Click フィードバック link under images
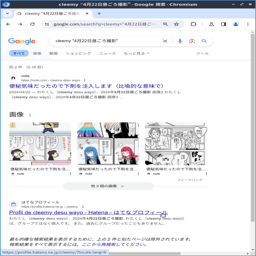 click(x=190, y=180)
